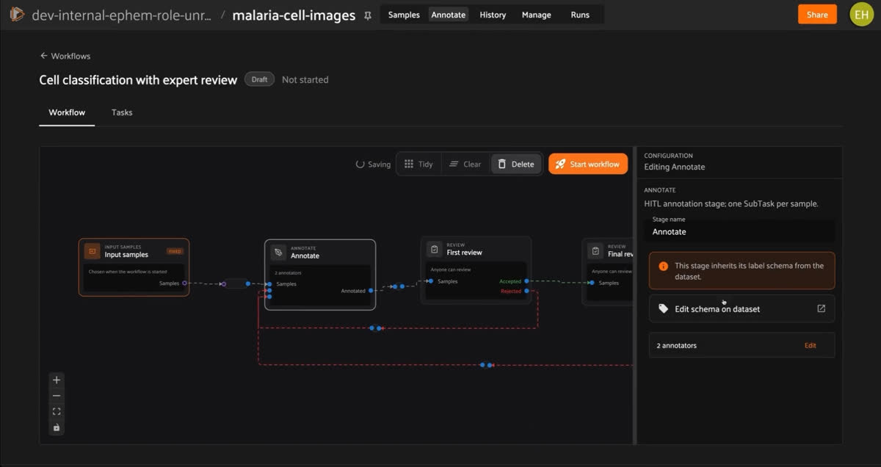Click the malaria-cell-images dataset title

coord(294,15)
